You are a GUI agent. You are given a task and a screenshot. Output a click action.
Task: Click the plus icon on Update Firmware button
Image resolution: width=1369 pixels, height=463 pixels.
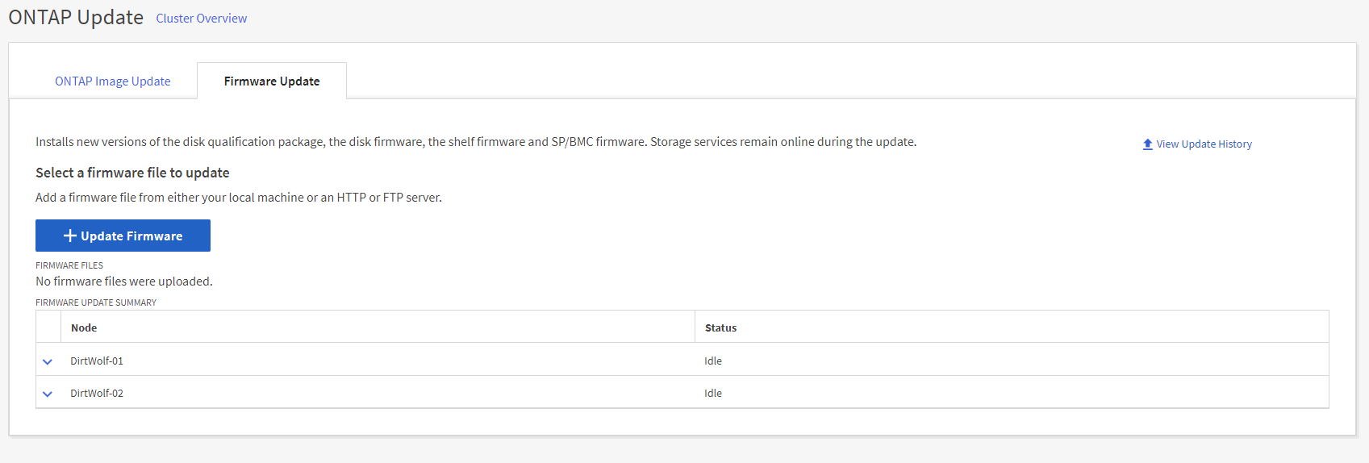click(x=70, y=236)
